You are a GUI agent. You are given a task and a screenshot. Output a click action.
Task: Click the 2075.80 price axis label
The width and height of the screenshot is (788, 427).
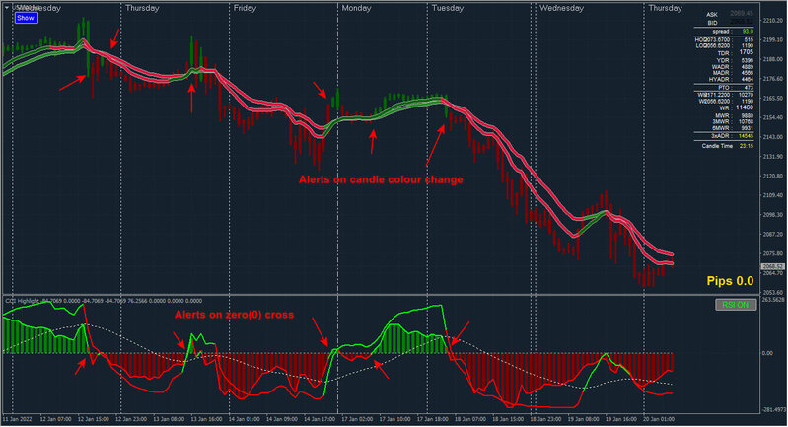pyautogui.click(x=773, y=253)
